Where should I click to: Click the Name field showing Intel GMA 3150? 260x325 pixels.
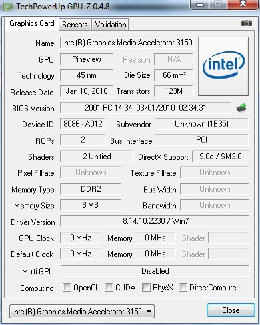(127, 43)
